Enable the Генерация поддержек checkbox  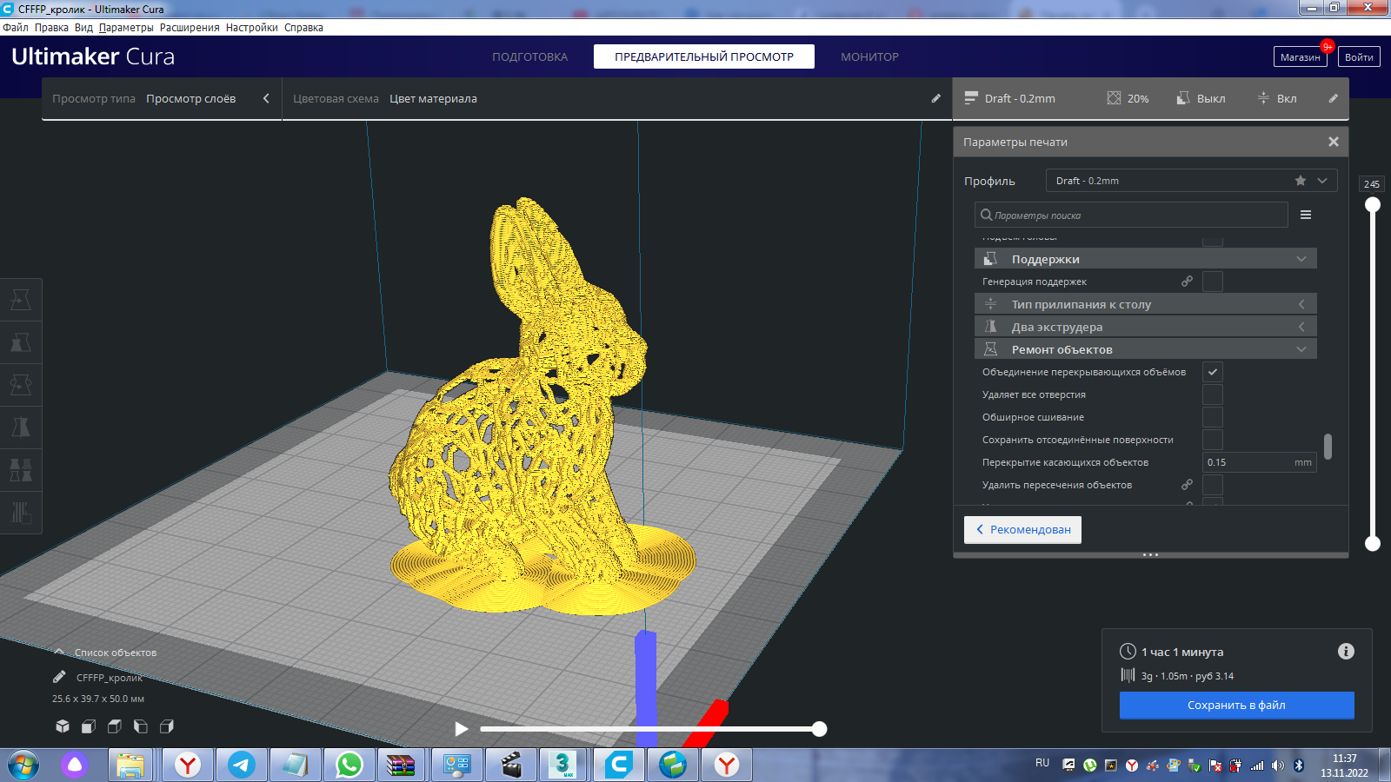tap(1212, 282)
